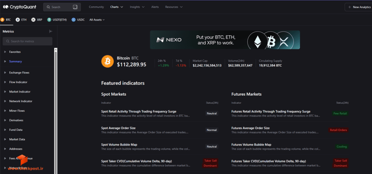The image size is (372, 174).
Task: Expand the Summary tree arrow
Action: [x=5, y=61]
